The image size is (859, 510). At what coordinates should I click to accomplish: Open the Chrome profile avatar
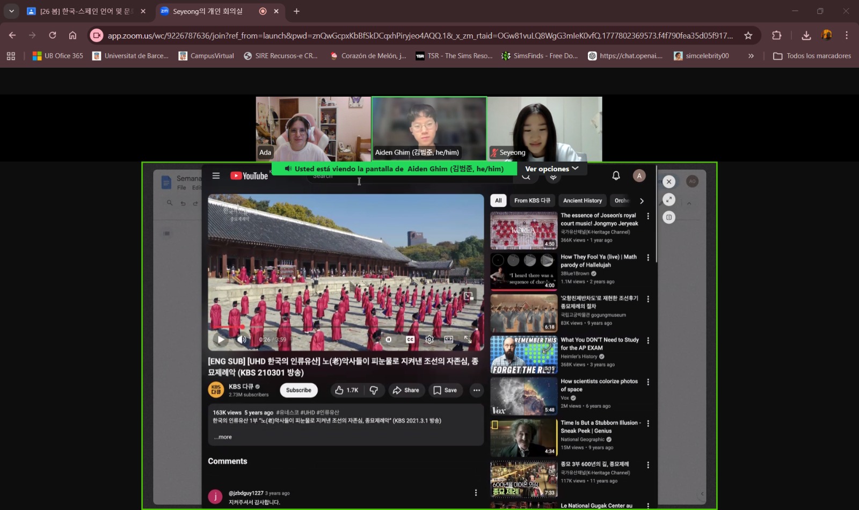(827, 35)
